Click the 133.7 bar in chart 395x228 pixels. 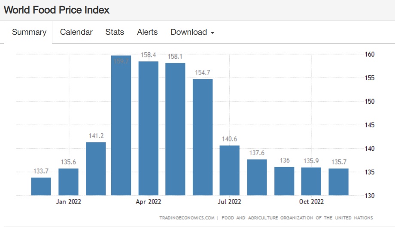41,186
